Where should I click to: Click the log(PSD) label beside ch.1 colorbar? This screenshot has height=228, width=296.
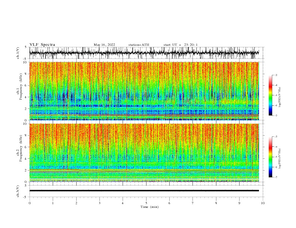click(280, 97)
